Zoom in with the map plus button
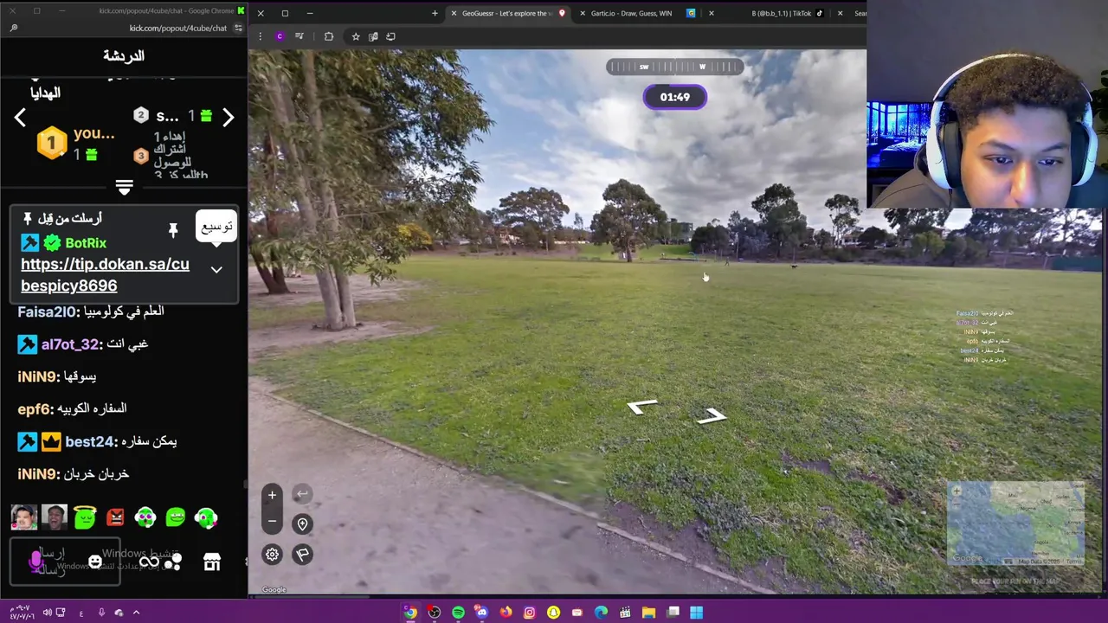1108x623 pixels. [272, 495]
